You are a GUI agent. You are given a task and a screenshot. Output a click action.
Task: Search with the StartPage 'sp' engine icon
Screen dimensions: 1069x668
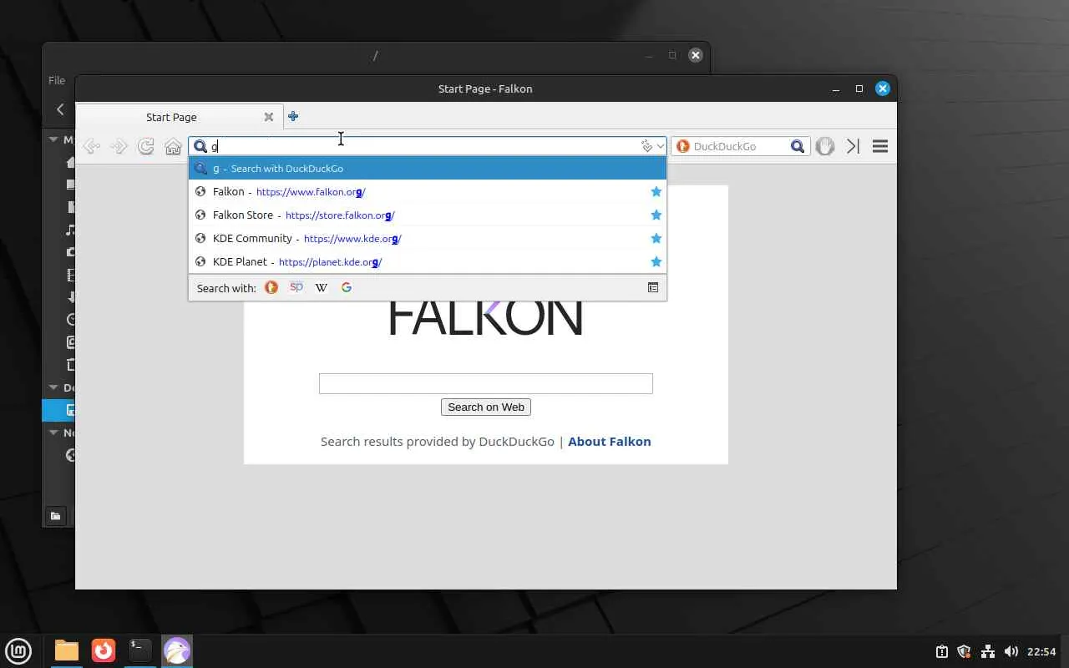296,287
